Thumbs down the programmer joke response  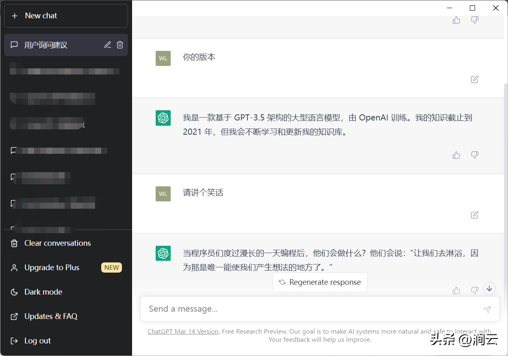474,290
